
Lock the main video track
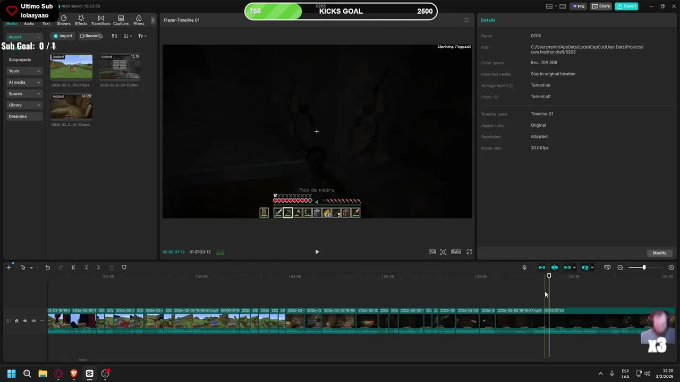point(16,320)
